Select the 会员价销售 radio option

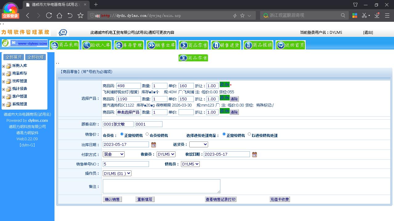point(147,134)
